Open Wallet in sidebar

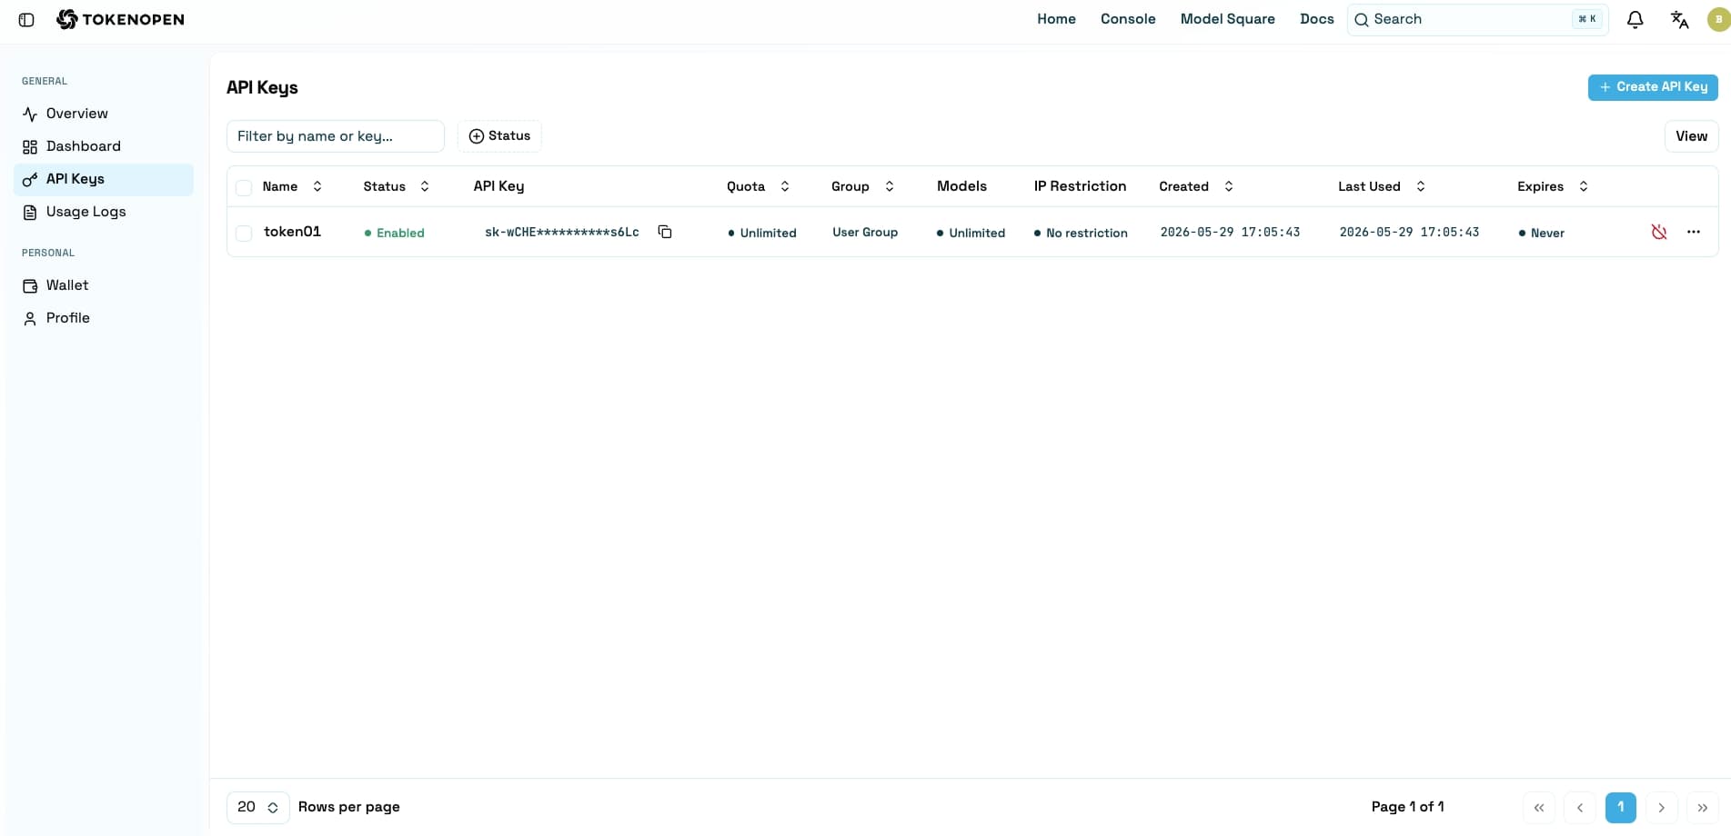click(104, 285)
